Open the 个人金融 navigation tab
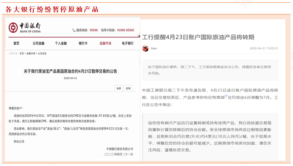293x166 pixels. tap(61, 43)
